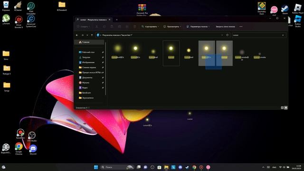Click the Up arrow in Explorer navigation
The height and width of the screenshot is (171, 304).
pyautogui.click(x=92, y=35)
